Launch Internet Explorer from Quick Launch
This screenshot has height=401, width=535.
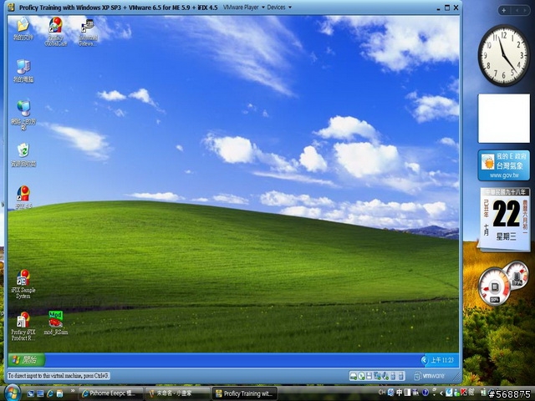coord(50,393)
